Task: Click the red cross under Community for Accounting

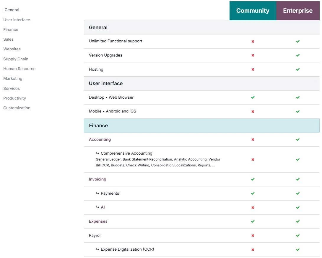Action: 253,140
